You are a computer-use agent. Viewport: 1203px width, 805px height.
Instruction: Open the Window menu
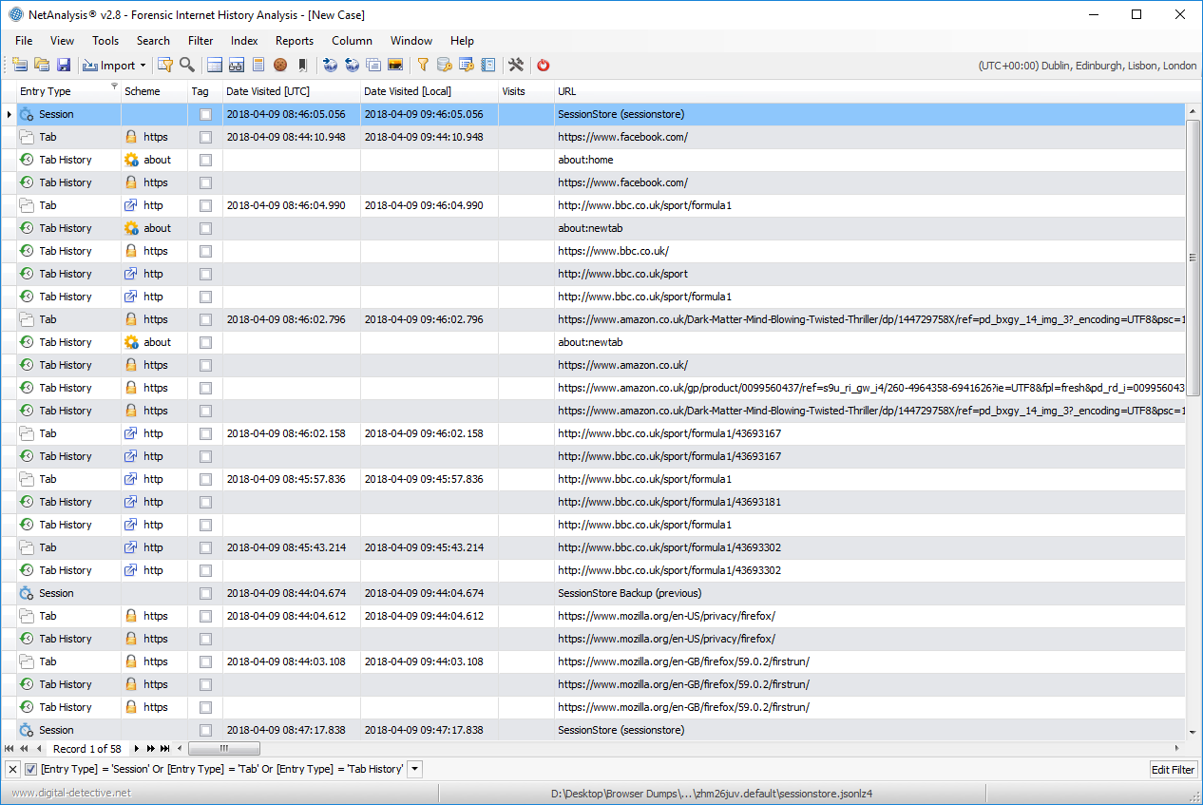[411, 41]
